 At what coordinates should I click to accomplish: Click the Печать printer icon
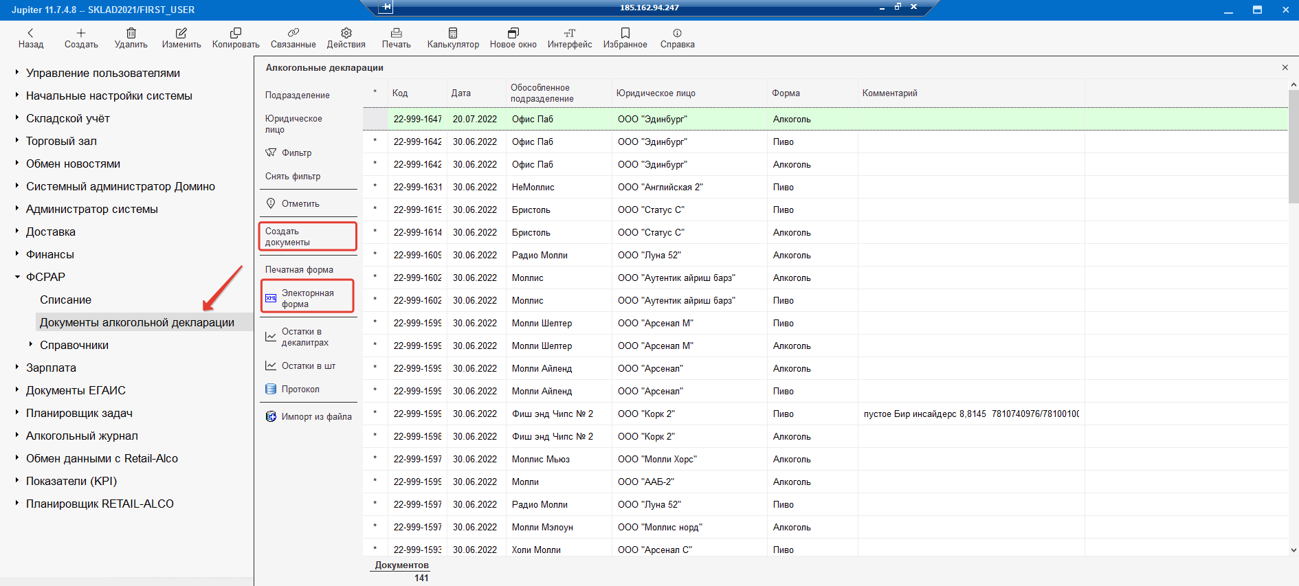pyautogui.click(x=397, y=33)
